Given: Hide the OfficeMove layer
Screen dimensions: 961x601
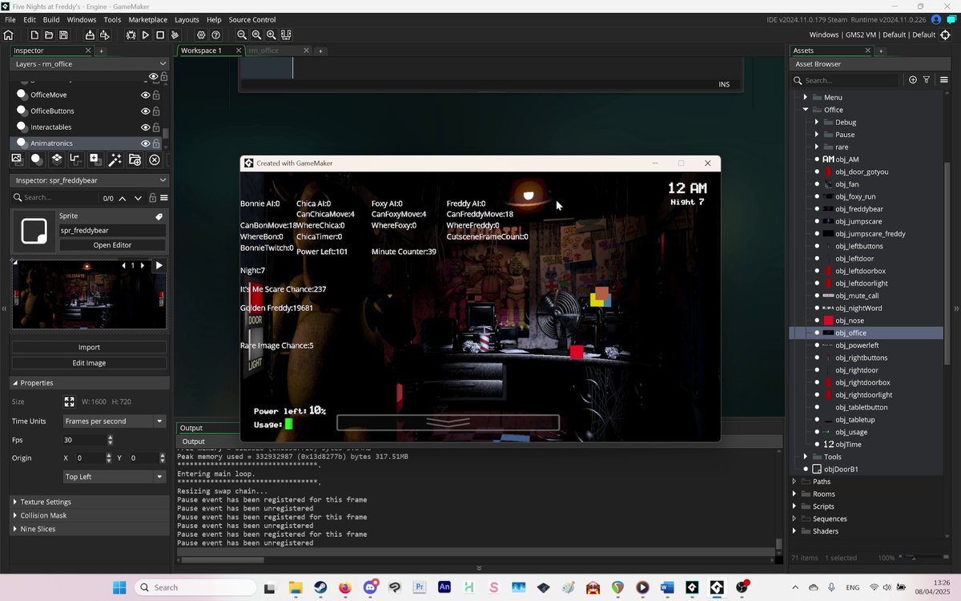Looking at the screenshot, I should point(146,95).
